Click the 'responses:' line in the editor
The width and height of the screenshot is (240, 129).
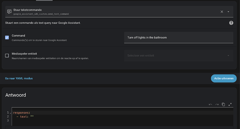click(22, 113)
